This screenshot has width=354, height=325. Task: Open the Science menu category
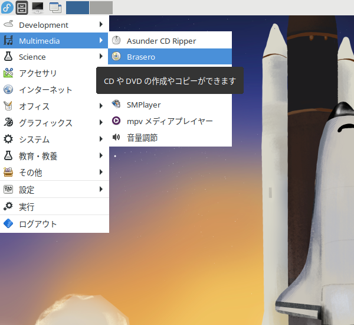pos(54,57)
